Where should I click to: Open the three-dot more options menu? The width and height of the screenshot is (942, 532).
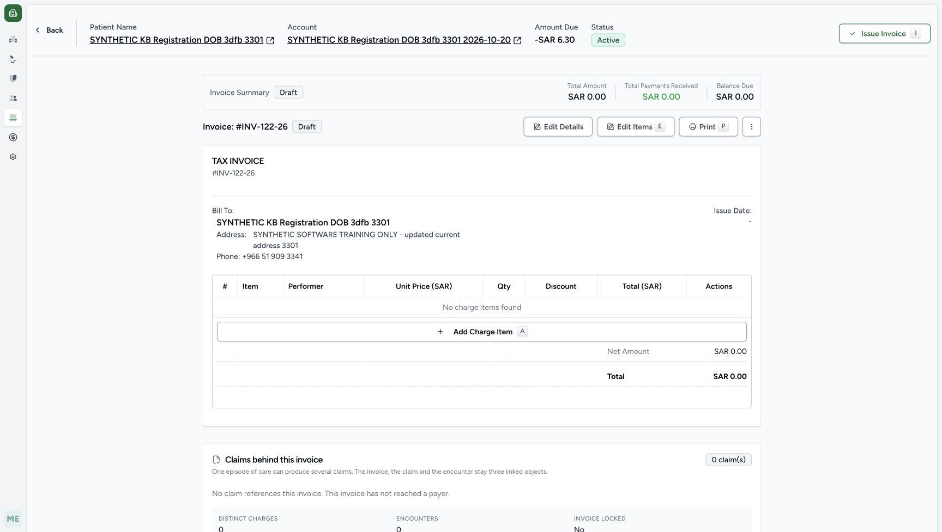point(751,127)
